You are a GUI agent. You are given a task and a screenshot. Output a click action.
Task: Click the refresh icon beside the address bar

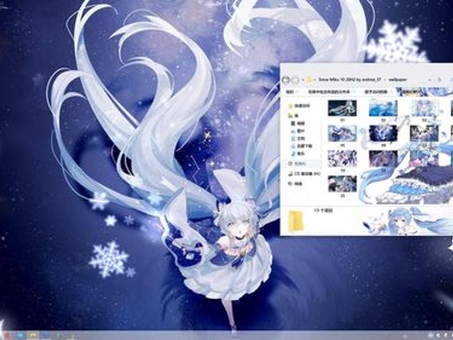pyautogui.click(x=439, y=80)
